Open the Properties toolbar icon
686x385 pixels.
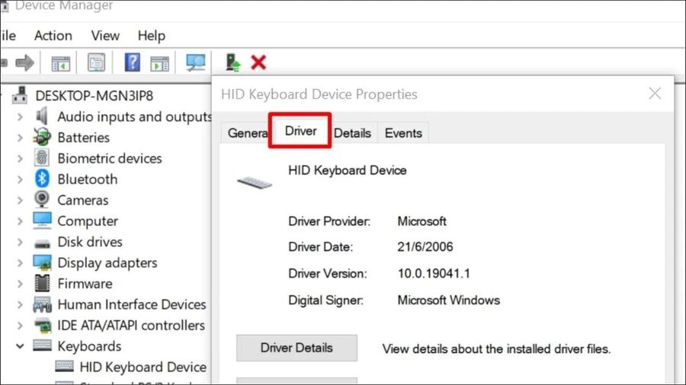(96, 63)
